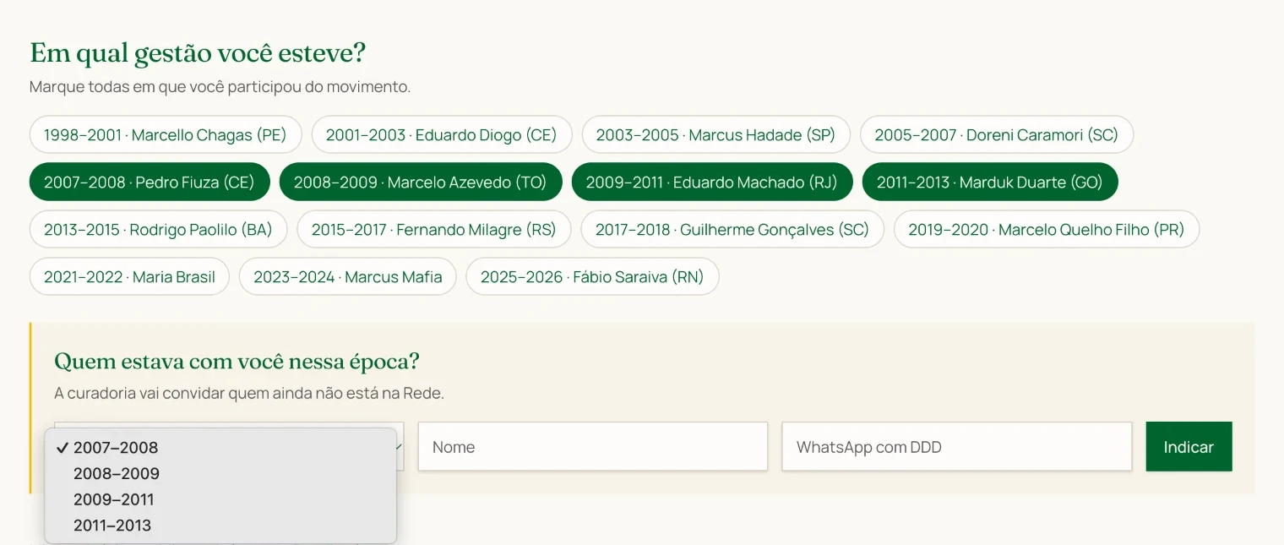Select the 2025–2026 Fábio Saraiva (RN) chip
The width and height of the screenshot is (1284, 545).
[592, 276]
